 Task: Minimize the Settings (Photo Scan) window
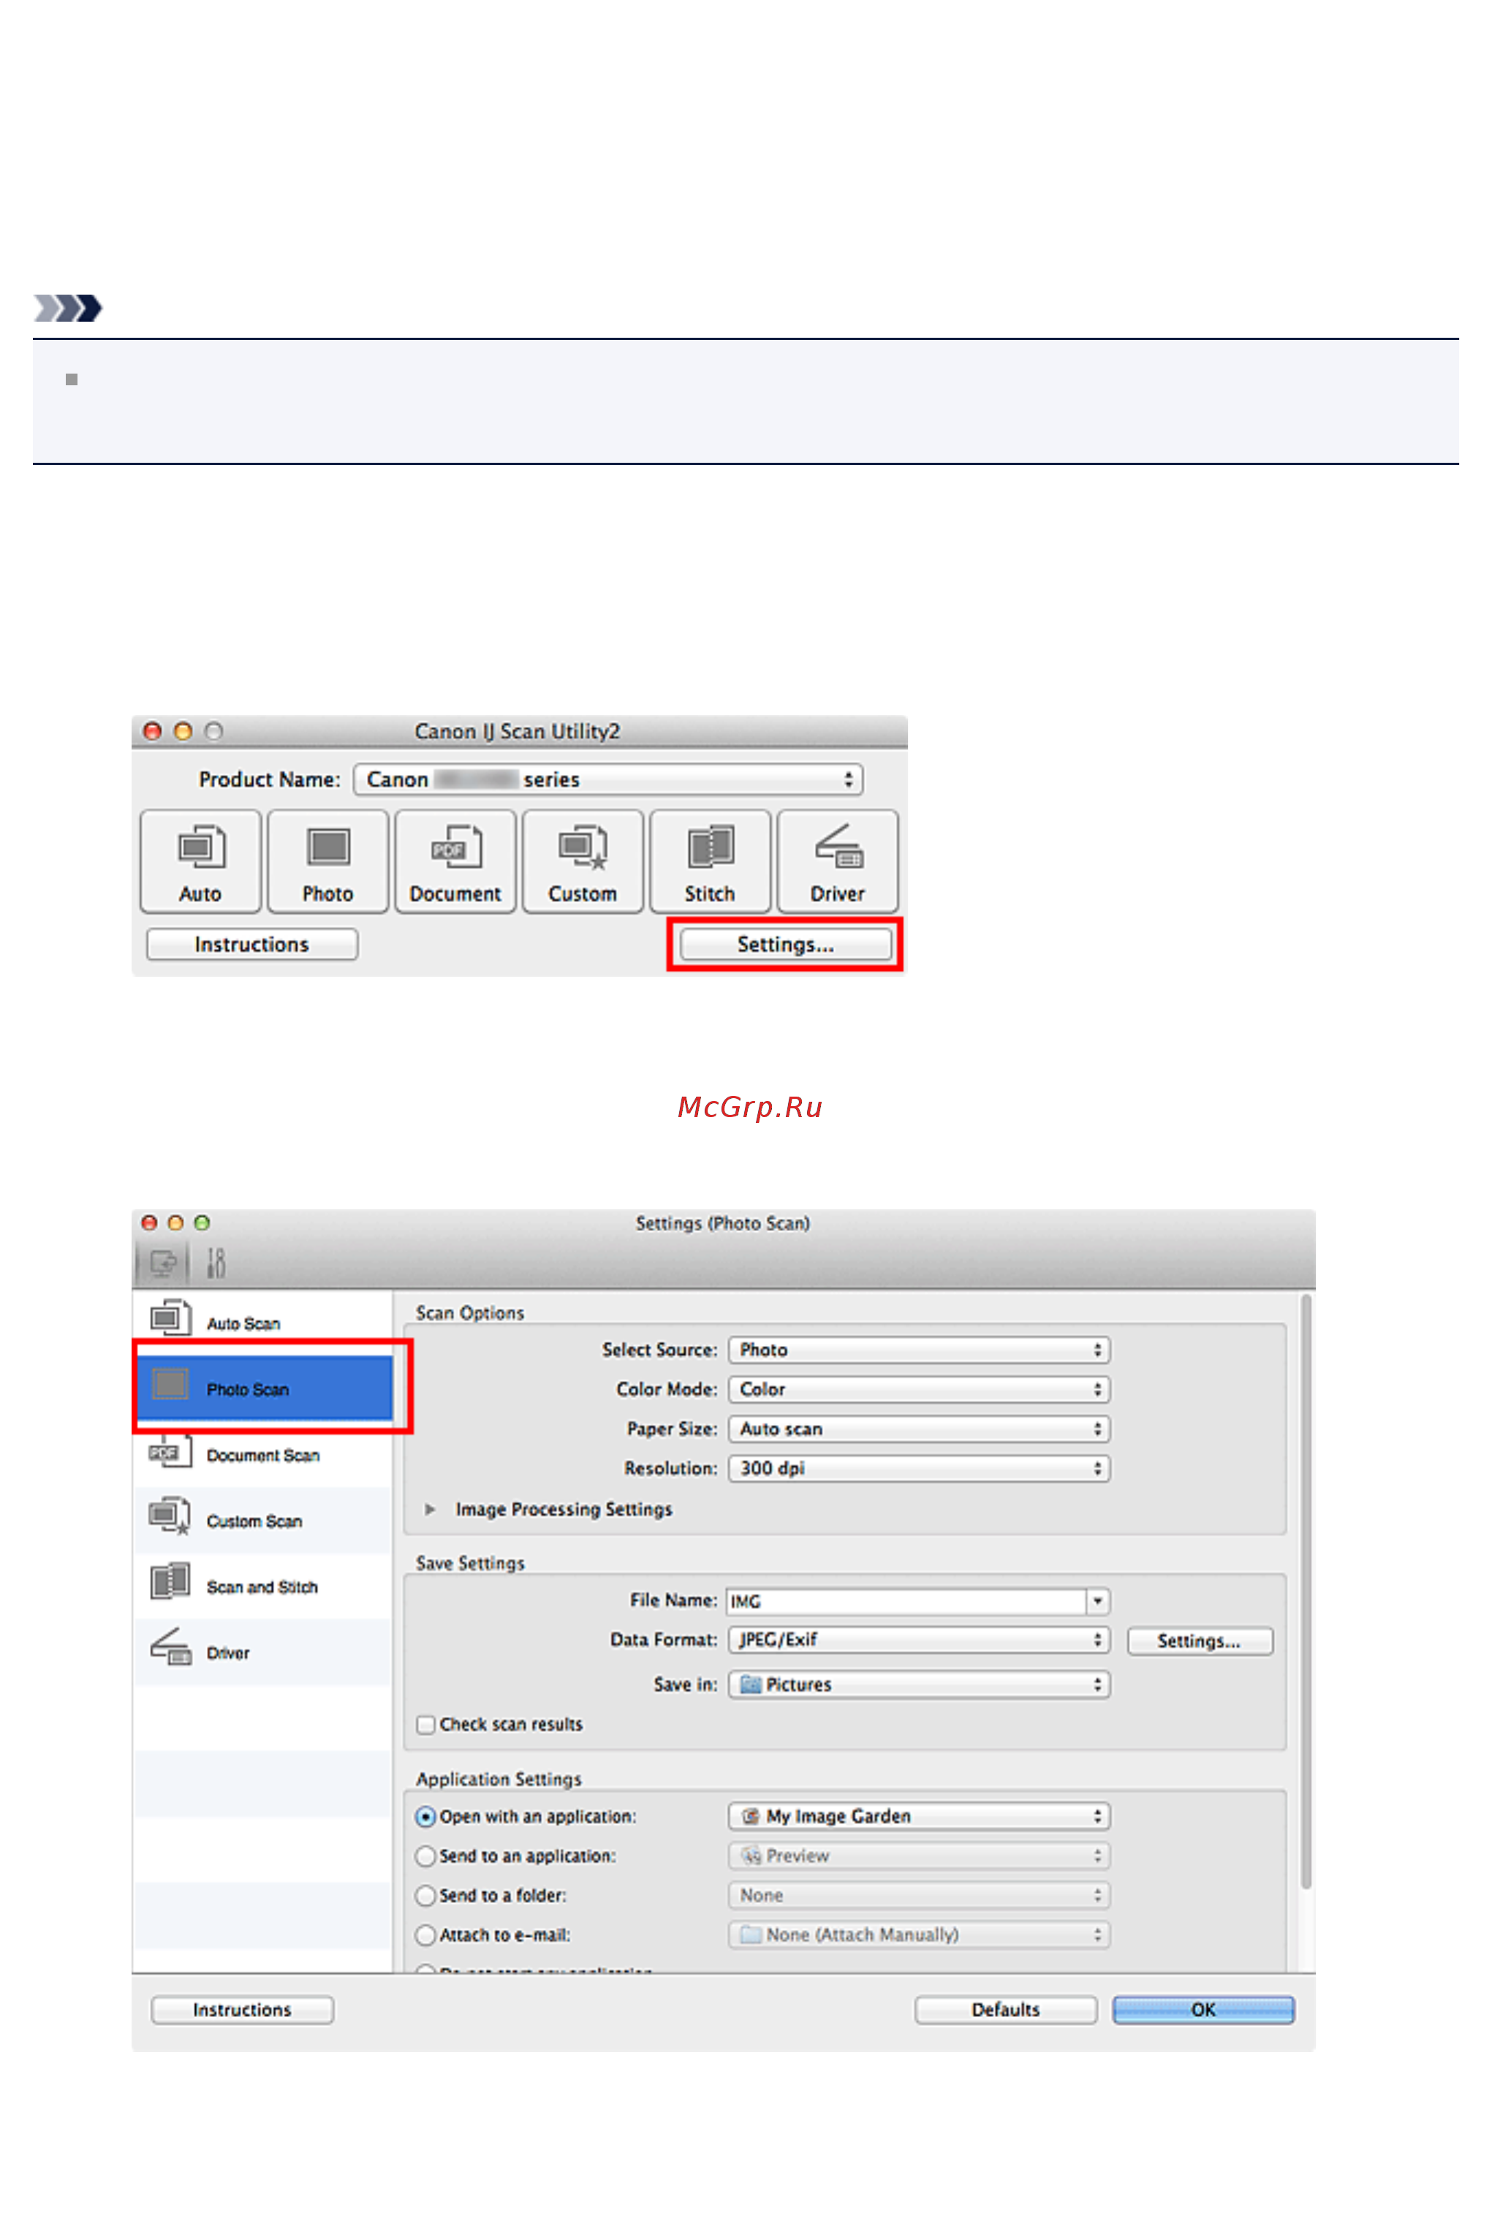175,1222
